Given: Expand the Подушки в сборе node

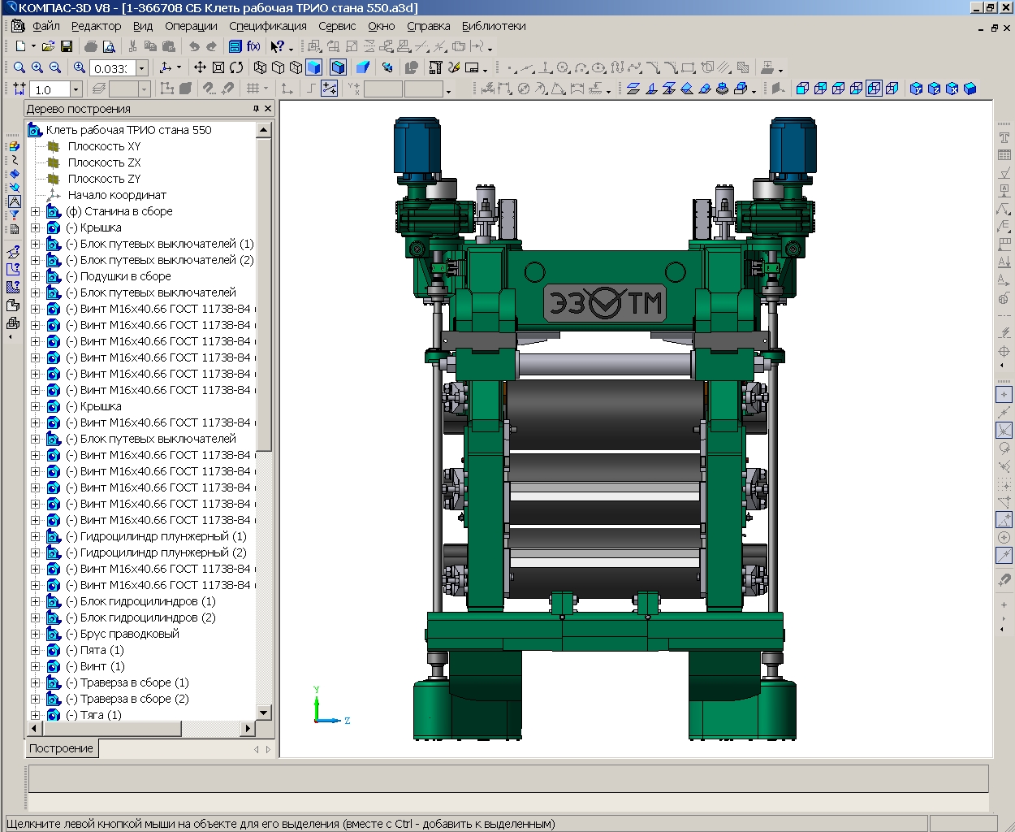Looking at the screenshot, I should point(35,276).
